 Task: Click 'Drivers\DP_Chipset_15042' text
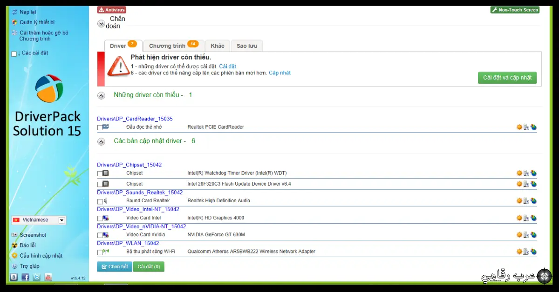point(129,165)
